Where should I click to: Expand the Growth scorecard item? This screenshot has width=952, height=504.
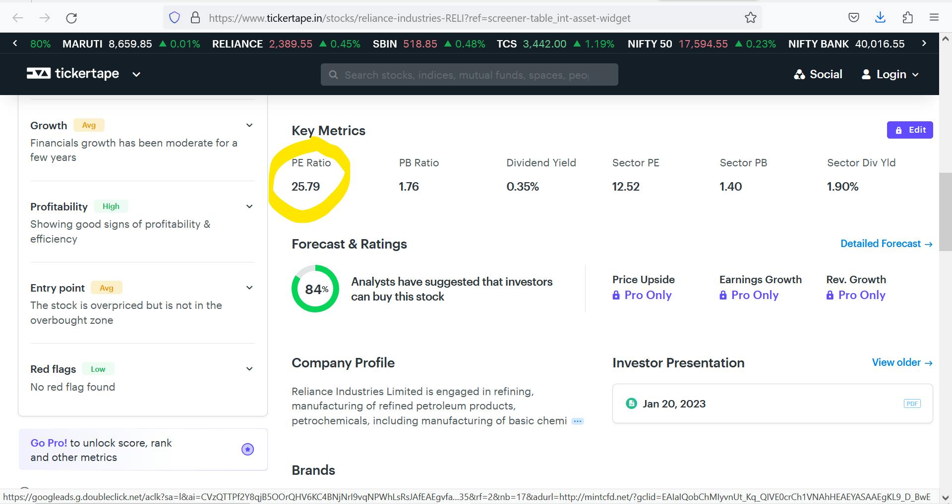tap(249, 125)
